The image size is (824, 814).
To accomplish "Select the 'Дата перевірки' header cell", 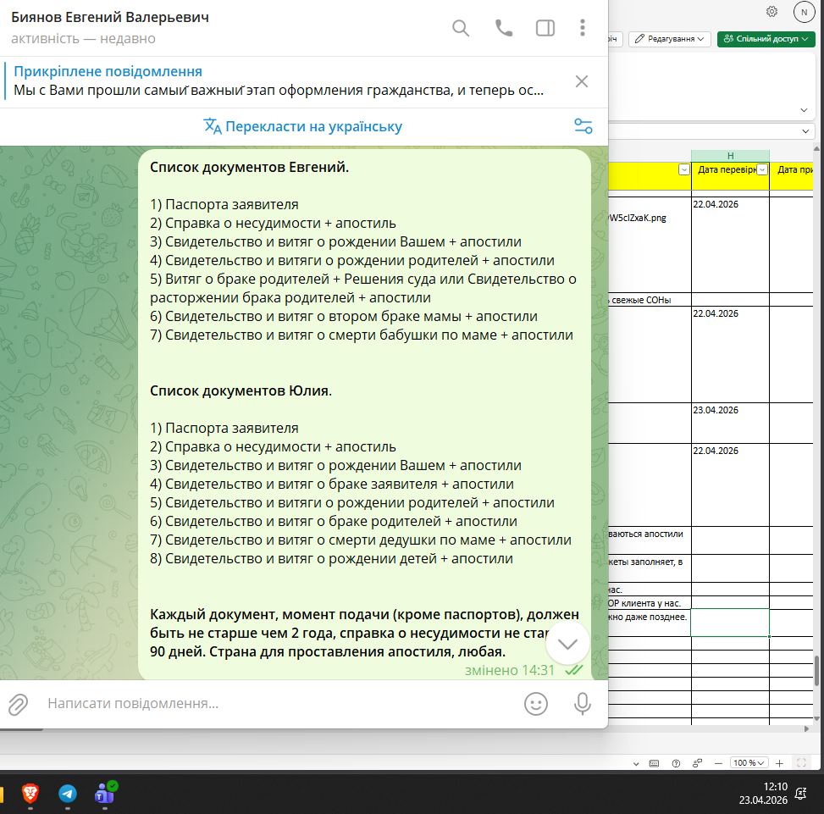I will click(730, 175).
